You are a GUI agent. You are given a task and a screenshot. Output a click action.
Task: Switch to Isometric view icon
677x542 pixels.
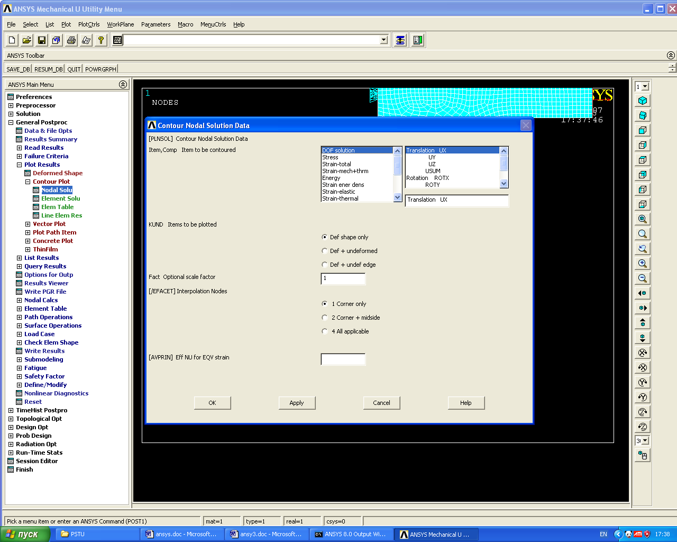point(643,101)
